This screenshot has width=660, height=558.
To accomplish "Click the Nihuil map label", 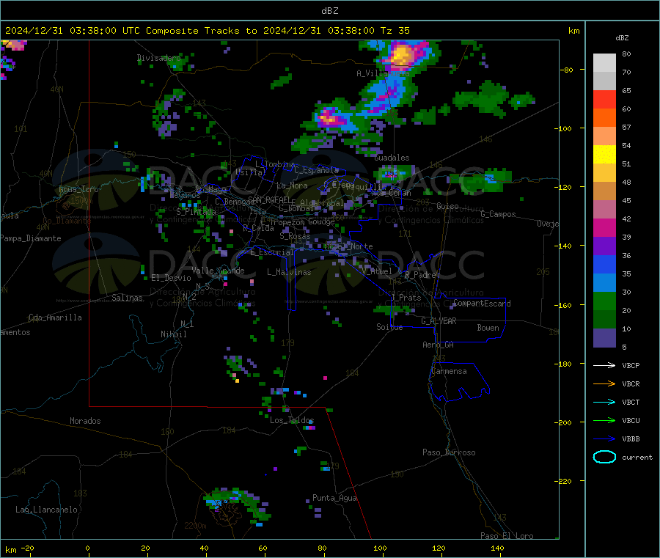I will point(173,334).
